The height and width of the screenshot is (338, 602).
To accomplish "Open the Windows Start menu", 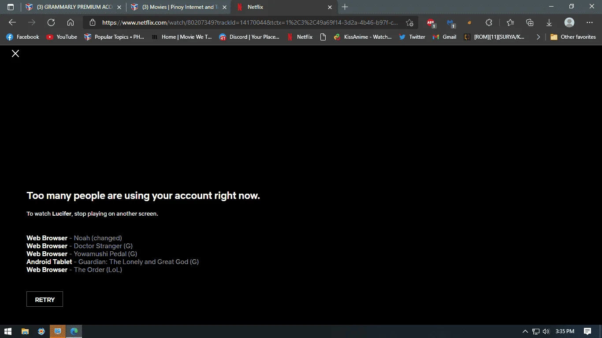I will (8, 331).
